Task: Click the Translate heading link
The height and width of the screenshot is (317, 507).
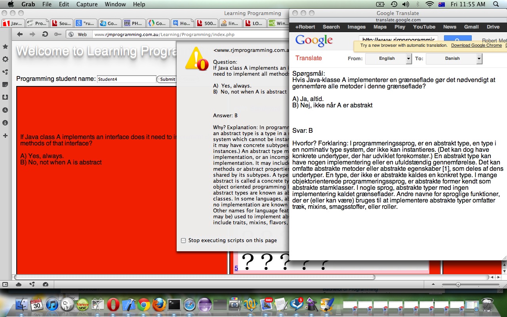Action: pos(309,58)
